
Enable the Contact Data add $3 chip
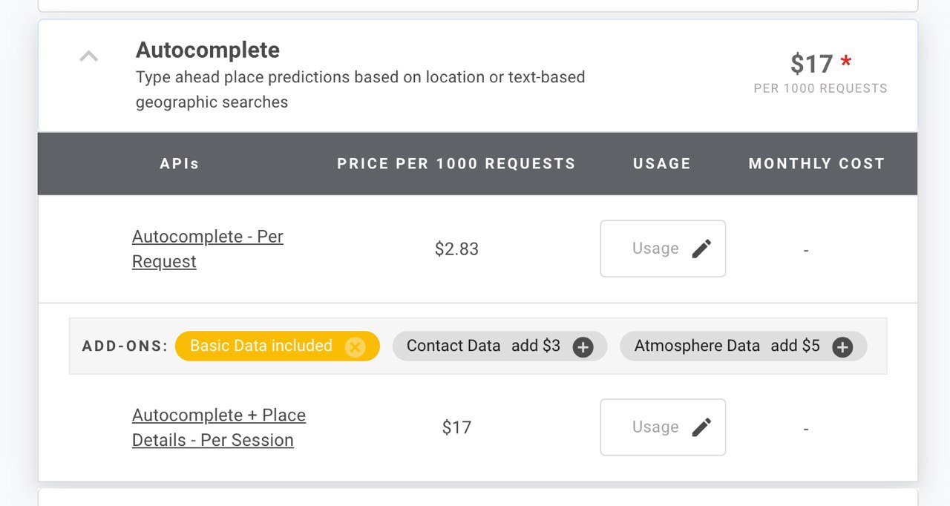click(x=499, y=346)
